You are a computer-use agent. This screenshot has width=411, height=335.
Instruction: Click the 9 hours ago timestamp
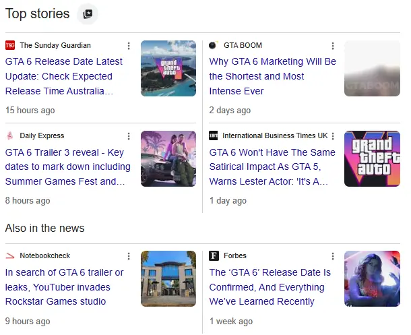tap(28, 321)
